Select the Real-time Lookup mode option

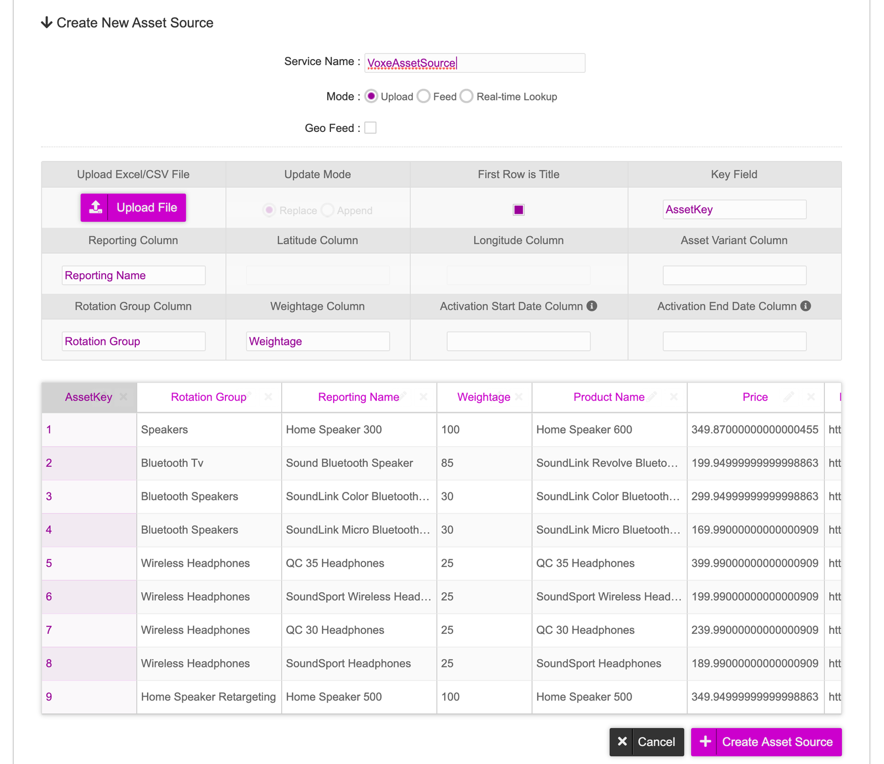[x=467, y=97]
